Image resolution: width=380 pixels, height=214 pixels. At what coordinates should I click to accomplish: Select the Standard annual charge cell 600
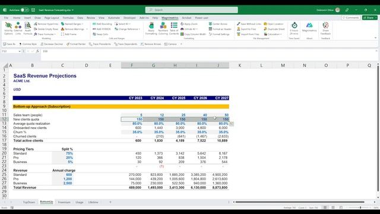62,175
